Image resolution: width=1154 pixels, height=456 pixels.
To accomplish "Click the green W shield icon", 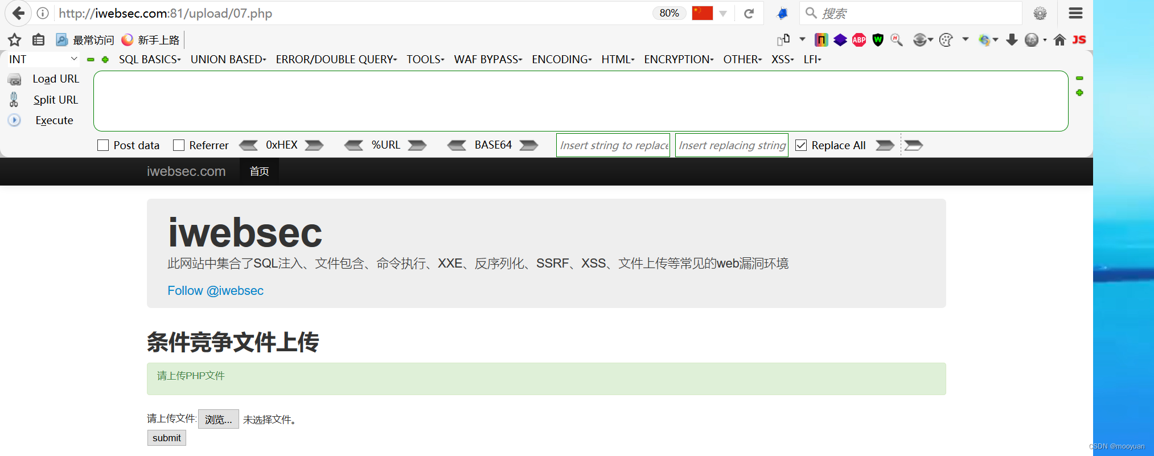I will 878,40.
